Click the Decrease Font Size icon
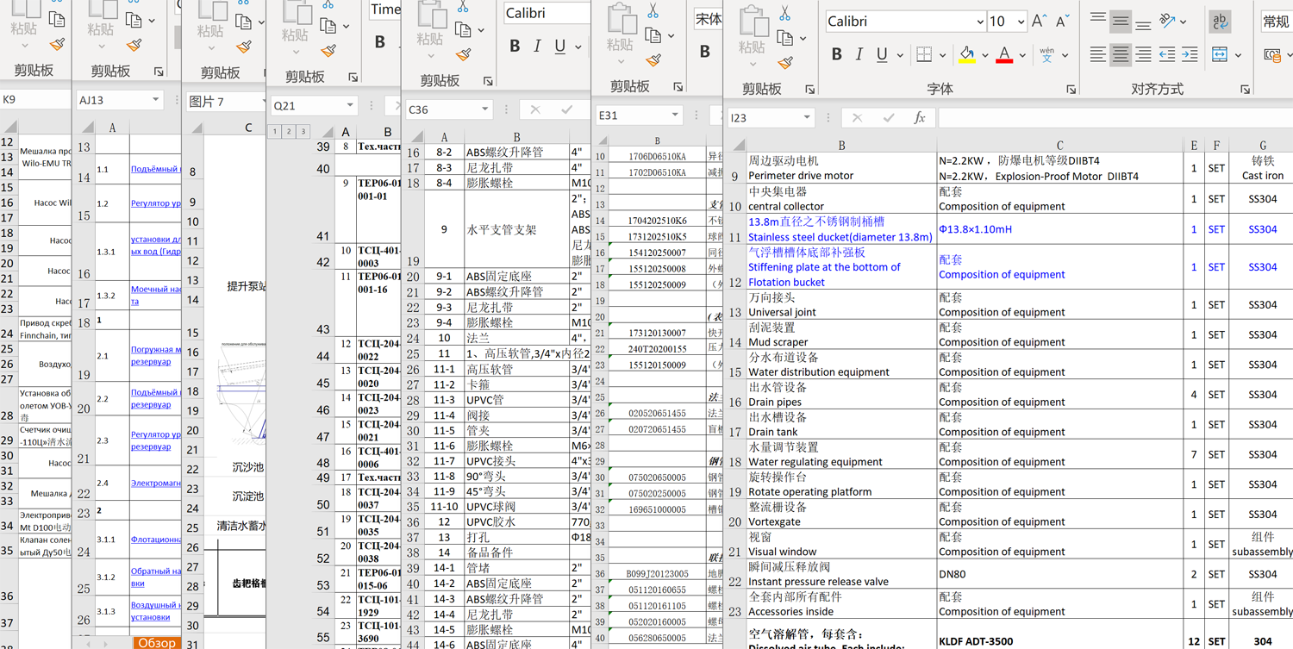 point(1063,22)
